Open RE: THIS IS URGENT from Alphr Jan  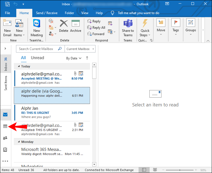tap(52, 113)
